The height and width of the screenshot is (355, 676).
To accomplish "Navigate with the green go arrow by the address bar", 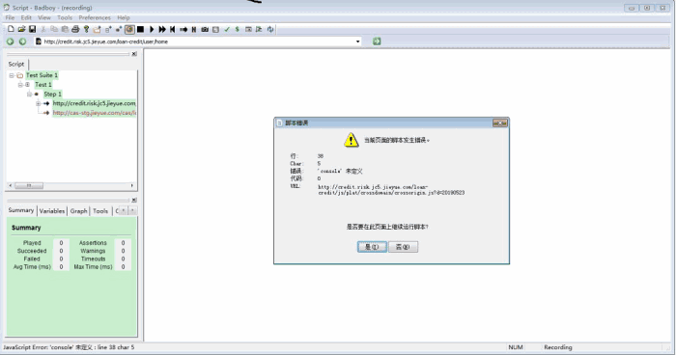I will coord(377,41).
